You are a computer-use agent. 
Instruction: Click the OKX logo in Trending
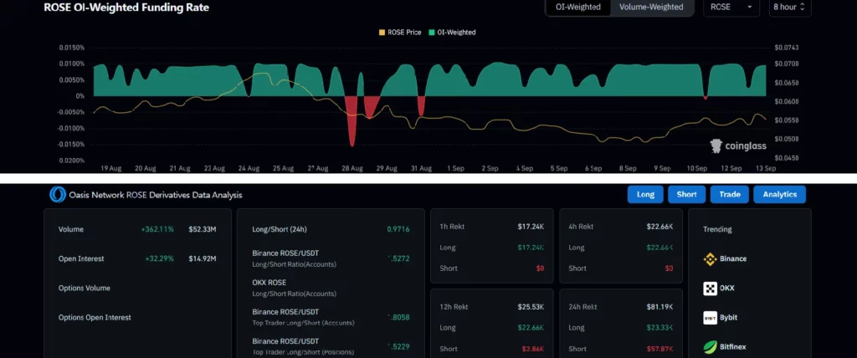click(x=710, y=289)
